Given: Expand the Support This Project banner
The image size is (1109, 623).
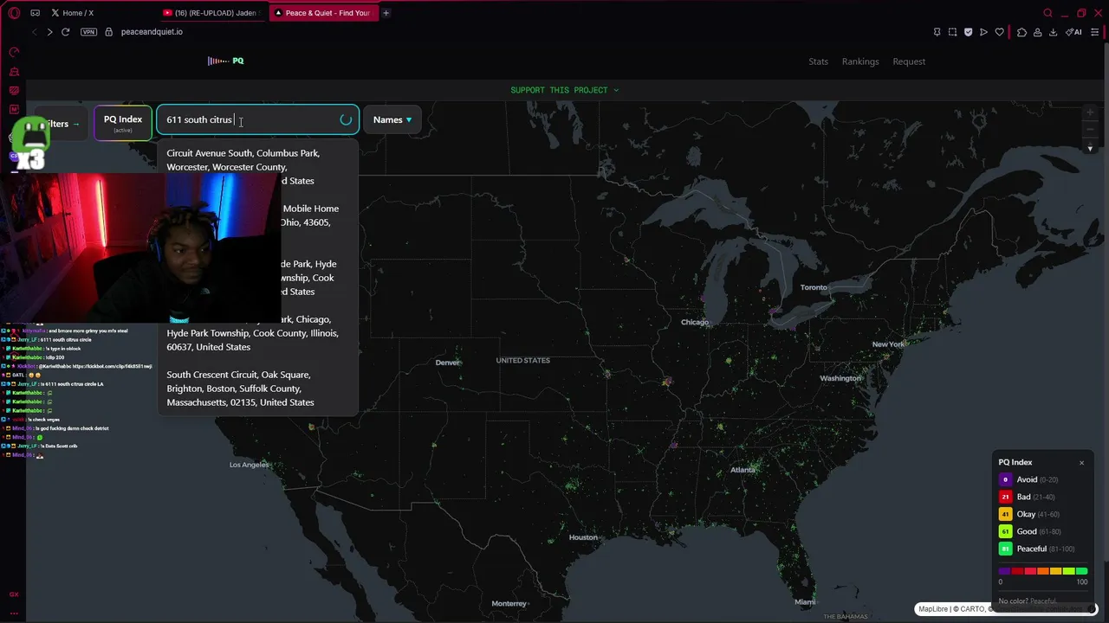Looking at the screenshot, I should coord(565,90).
